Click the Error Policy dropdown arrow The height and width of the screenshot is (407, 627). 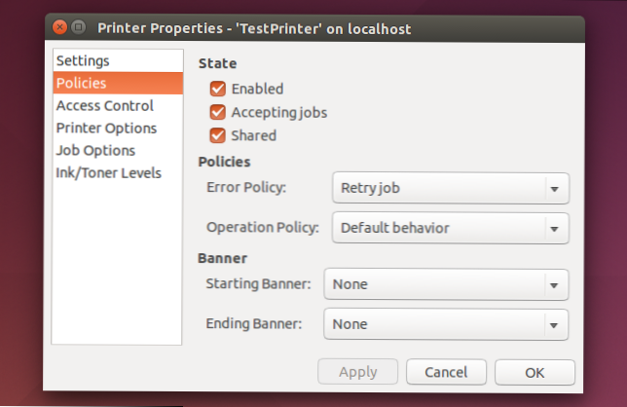(x=553, y=187)
